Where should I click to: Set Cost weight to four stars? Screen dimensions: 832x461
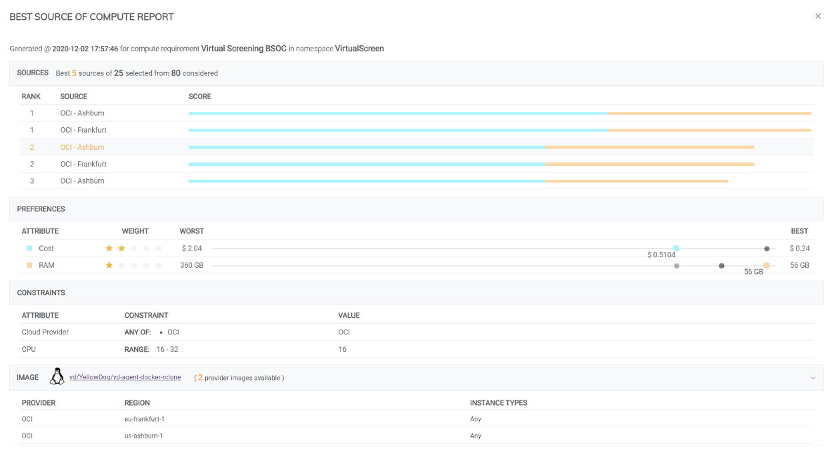point(146,248)
